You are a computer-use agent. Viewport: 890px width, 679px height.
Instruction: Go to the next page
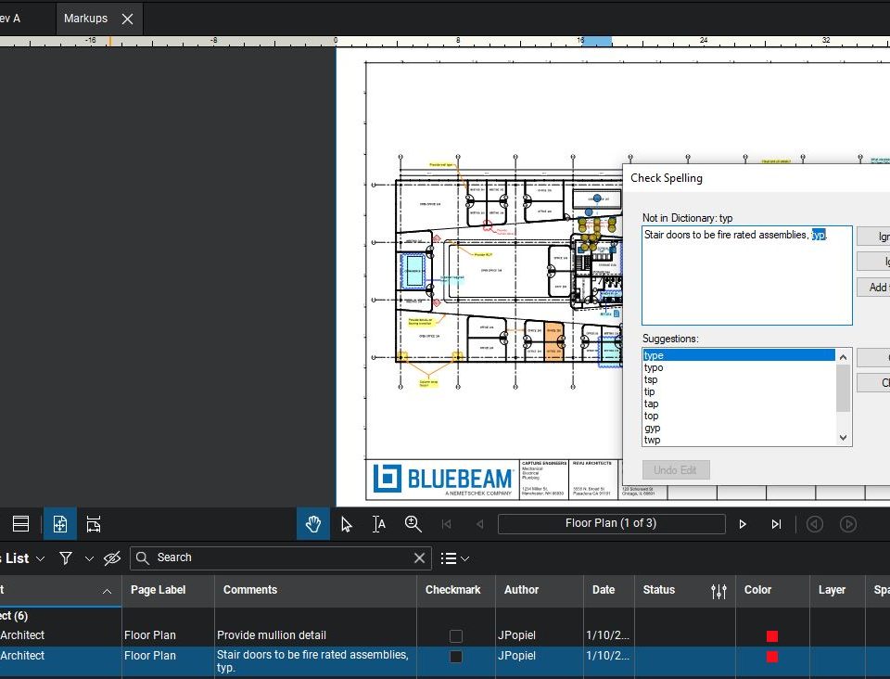coord(743,524)
